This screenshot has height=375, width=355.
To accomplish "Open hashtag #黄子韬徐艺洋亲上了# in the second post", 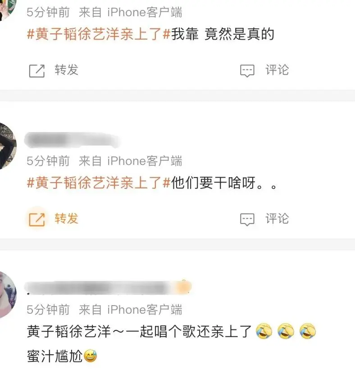I will click(x=99, y=183).
